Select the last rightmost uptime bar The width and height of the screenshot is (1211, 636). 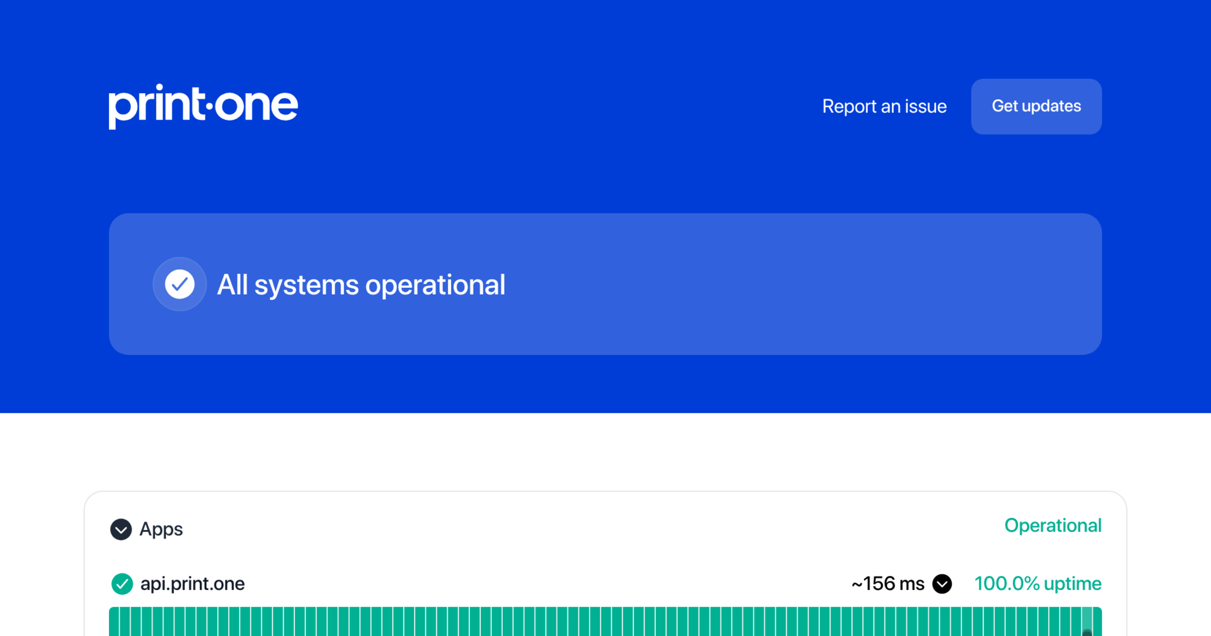click(x=1097, y=621)
